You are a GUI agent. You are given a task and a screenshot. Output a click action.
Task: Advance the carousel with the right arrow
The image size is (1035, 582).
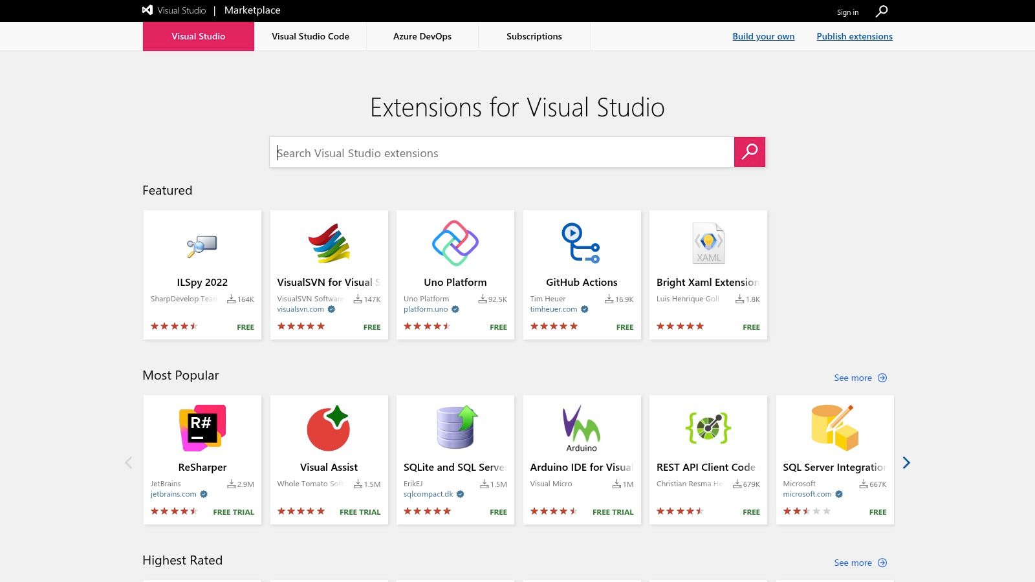(906, 462)
